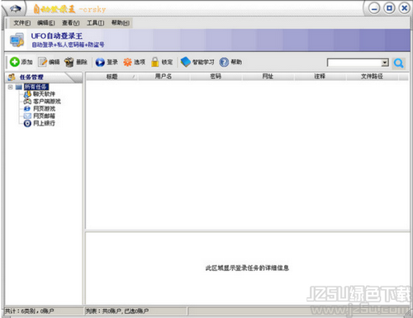Open the 帮助(H) menu

pos(121,23)
